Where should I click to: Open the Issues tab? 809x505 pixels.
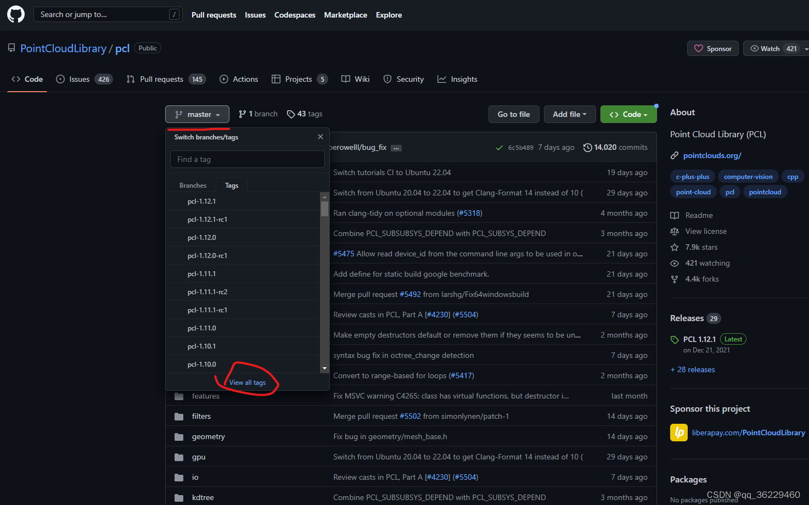click(x=84, y=79)
